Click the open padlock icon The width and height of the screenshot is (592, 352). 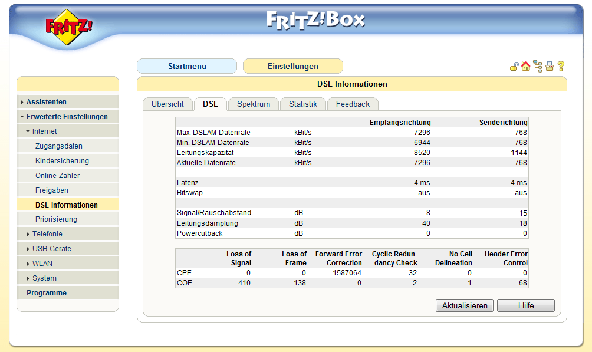[514, 67]
